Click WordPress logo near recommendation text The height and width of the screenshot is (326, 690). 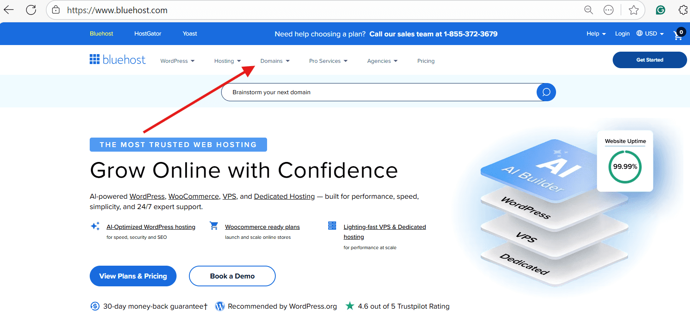tap(220, 306)
